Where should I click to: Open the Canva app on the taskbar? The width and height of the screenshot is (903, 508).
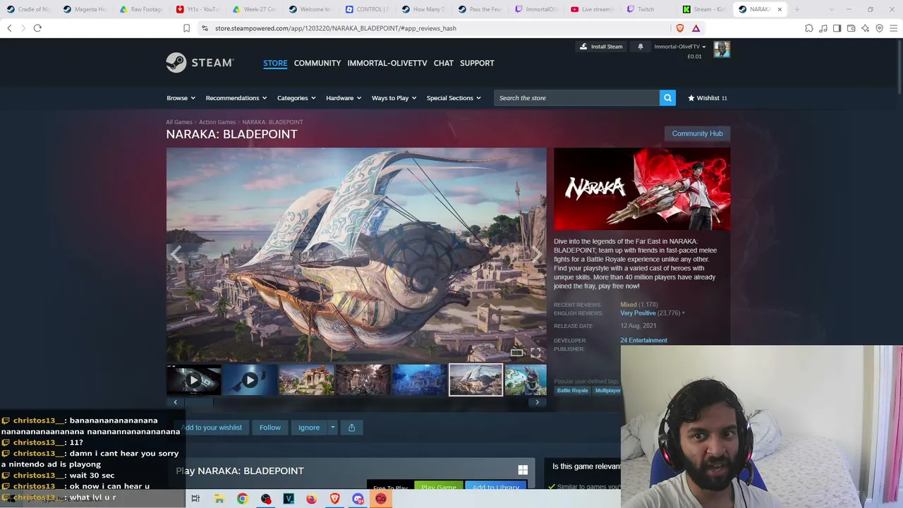[x=381, y=499]
